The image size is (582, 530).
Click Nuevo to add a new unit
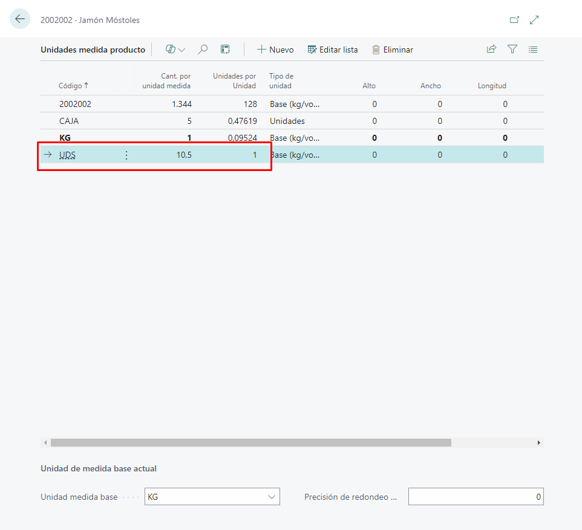coord(275,50)
